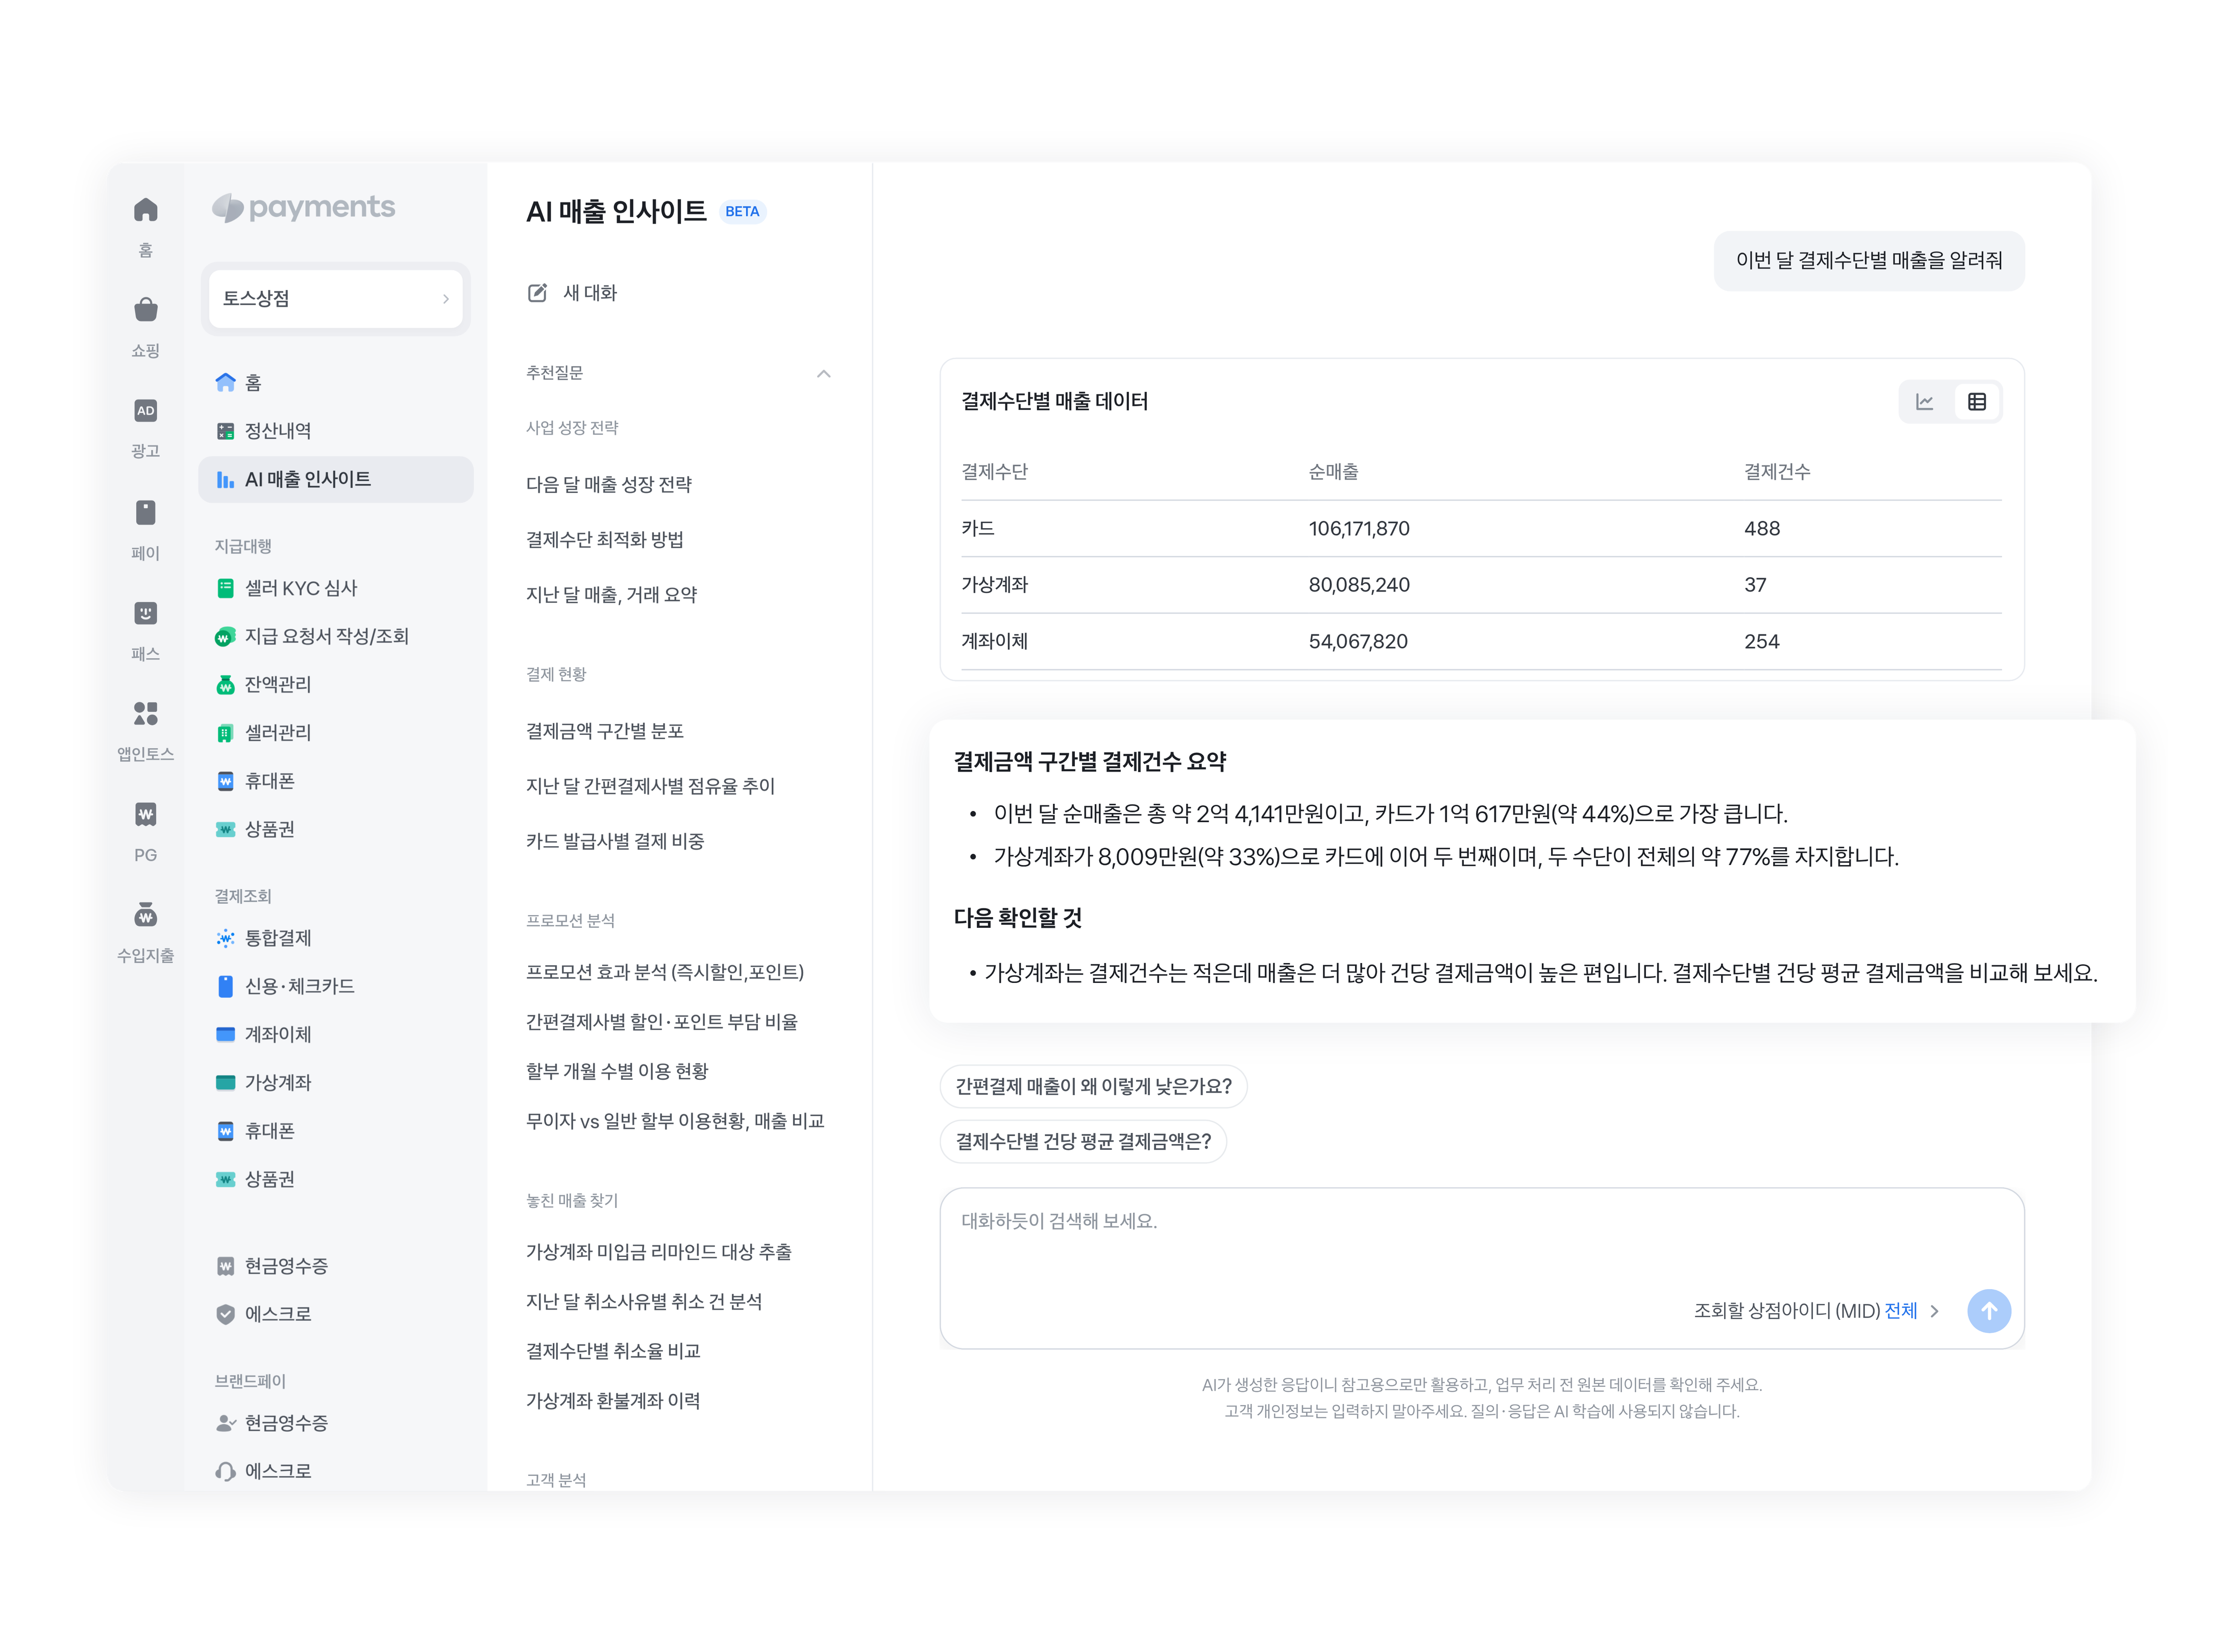
Task: Open the 홈 icon in the left rail
Action: (146, 210)
